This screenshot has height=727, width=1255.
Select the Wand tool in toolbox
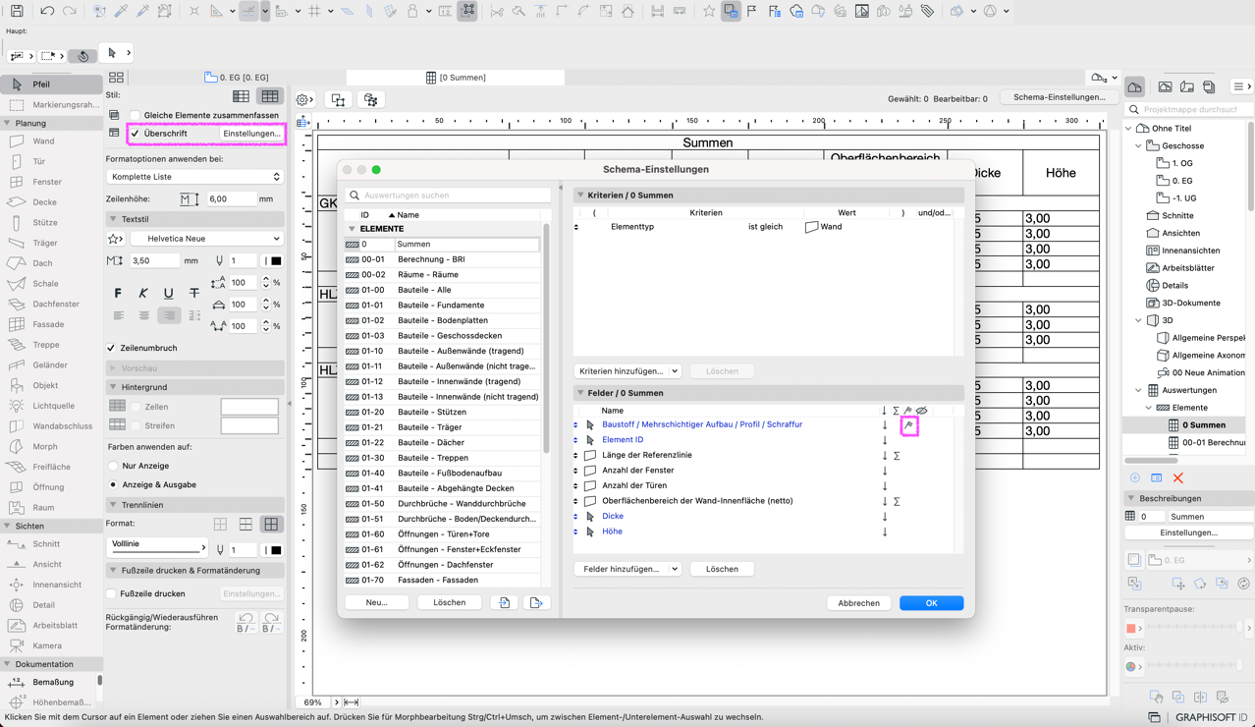click(51, 141)
